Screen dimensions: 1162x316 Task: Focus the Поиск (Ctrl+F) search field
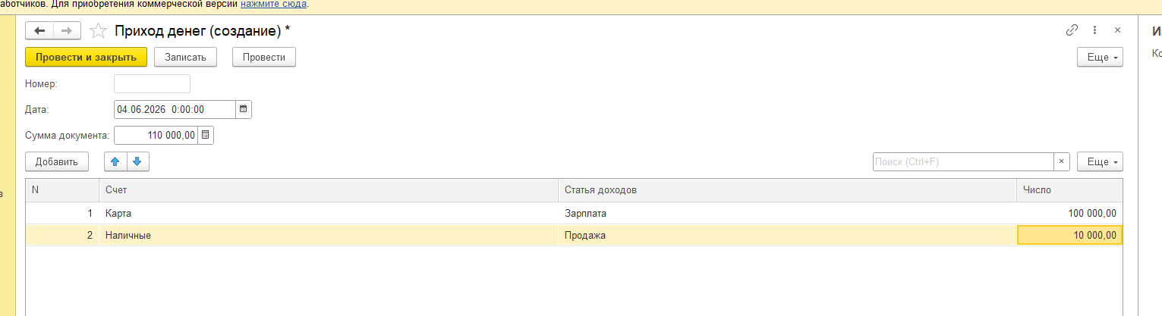pos(963,161)
